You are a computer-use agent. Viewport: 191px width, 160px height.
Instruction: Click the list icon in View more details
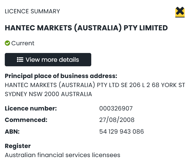20,60
